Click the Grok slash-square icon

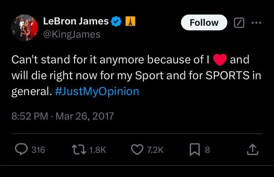tap(239, 23)
